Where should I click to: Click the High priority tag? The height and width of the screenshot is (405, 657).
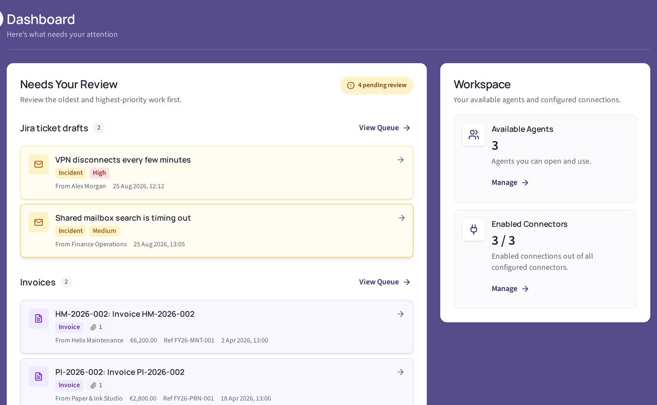(99, 173)
